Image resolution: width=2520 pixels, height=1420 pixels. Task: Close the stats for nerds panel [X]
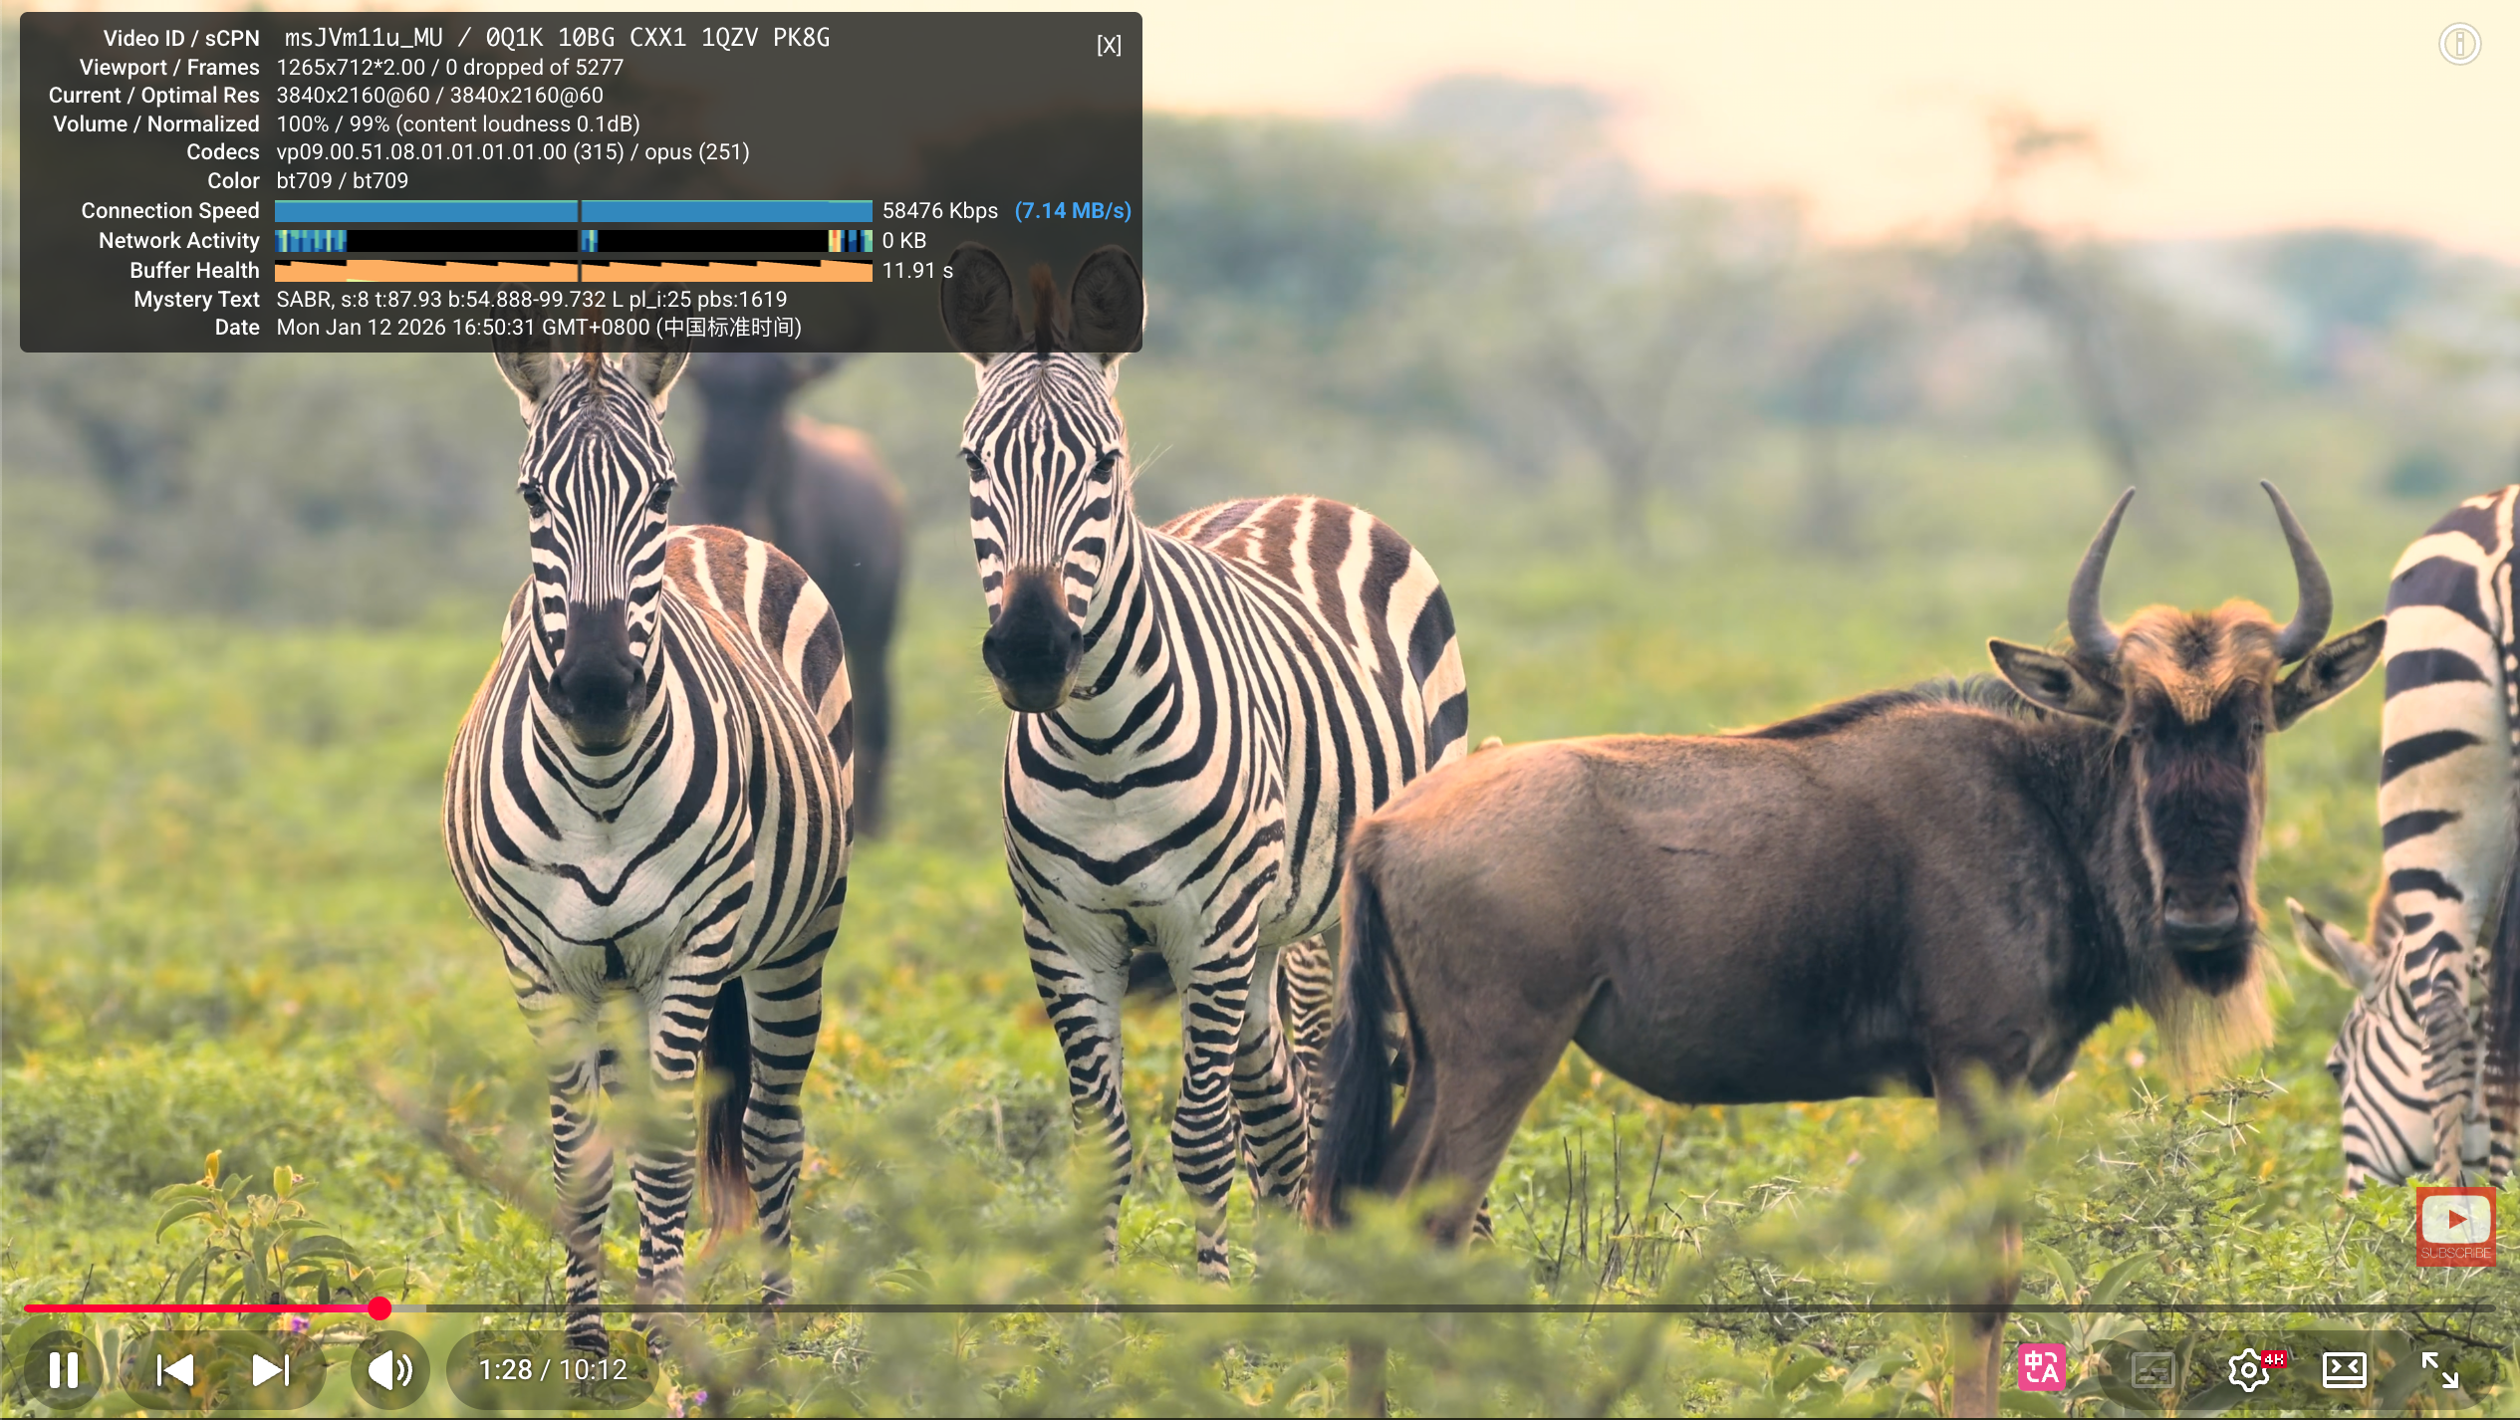pos(1108,45)
